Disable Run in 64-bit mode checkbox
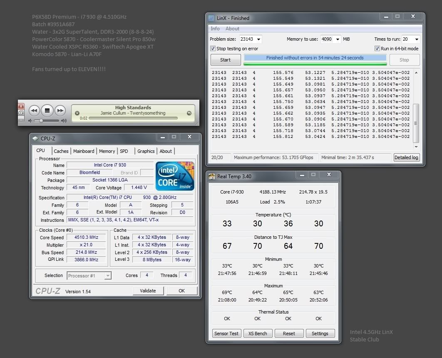The width and height of the screenshot is (442, 358). click(x=377, y=49)
